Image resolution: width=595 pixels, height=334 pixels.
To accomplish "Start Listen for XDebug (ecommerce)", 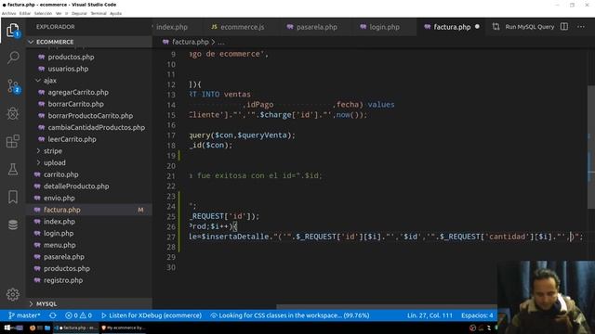I will click(x=152, y=315).
